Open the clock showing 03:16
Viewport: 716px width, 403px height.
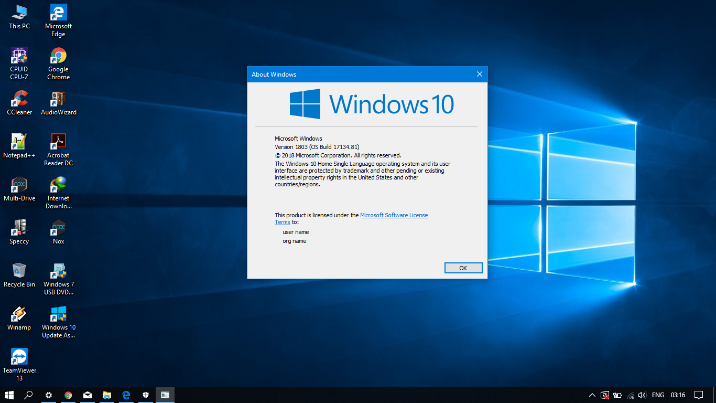pos(678,395)
